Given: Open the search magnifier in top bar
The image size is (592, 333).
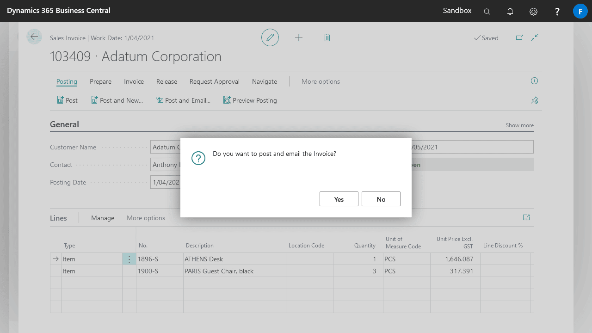Looking at the screenshot, I should (487, 12).
